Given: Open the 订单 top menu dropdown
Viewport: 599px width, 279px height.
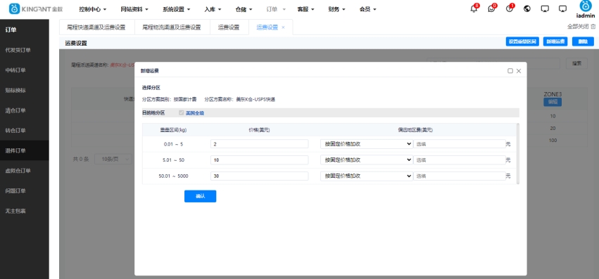Looking at the screenshot, I should coord(275,9).
